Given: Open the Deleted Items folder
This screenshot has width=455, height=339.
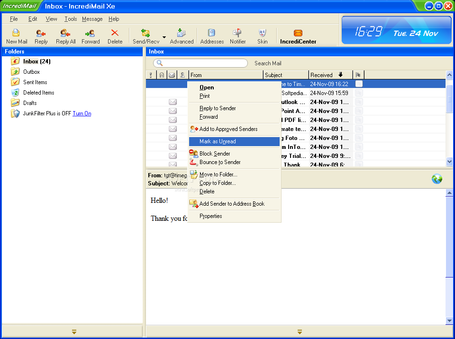Looking at the screenshot, I should click(38, 93).
